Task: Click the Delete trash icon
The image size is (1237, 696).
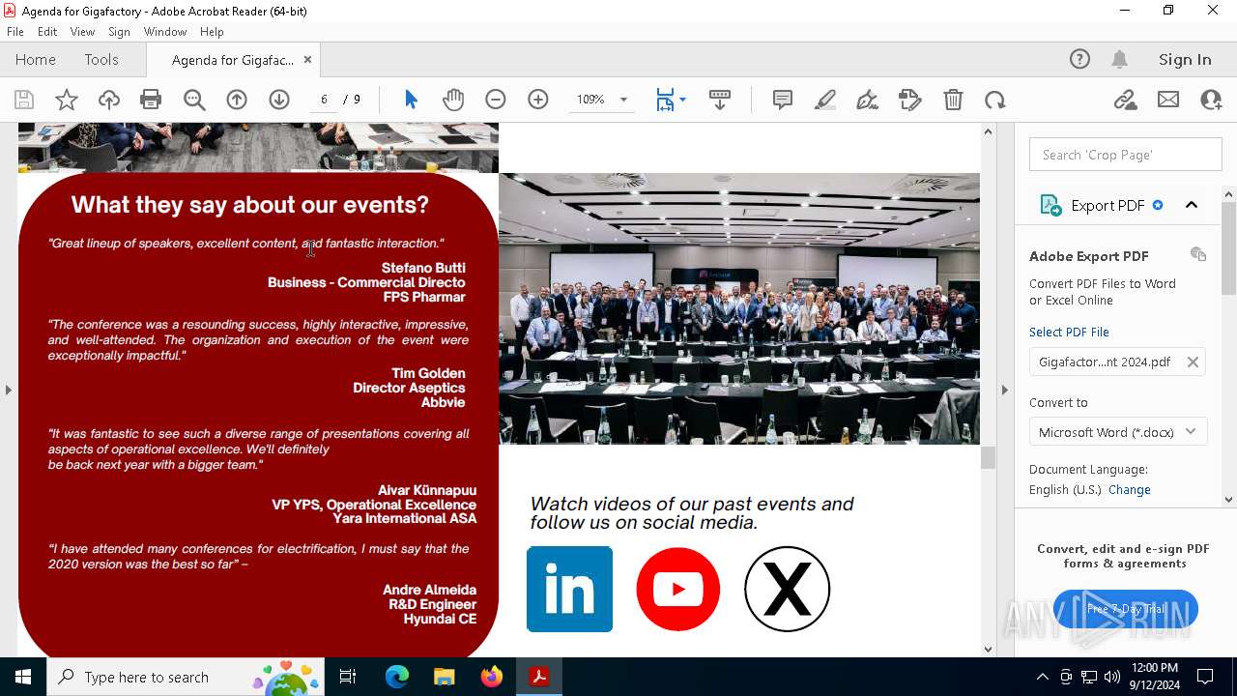Action: point(953,100)
